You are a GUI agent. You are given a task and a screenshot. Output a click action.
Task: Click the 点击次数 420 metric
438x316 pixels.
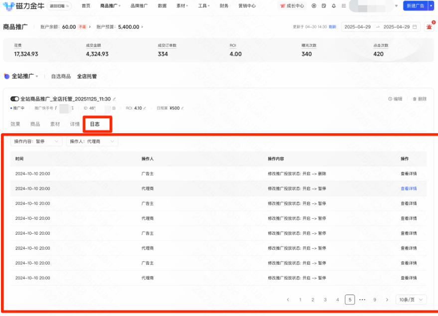tap(381, 50)
